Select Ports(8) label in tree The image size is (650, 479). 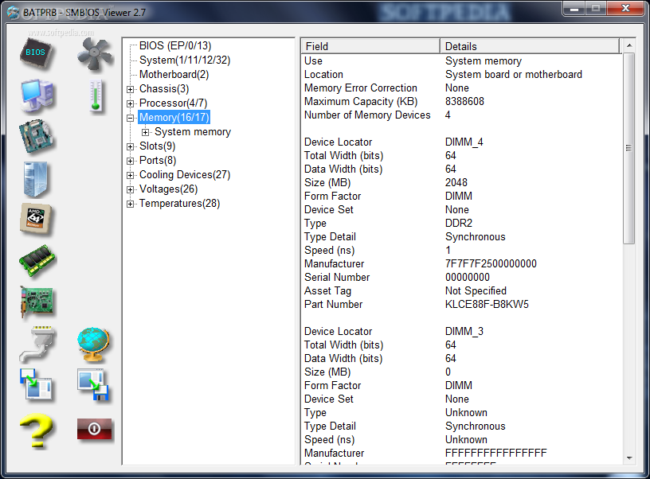click(x=158, y=161)
